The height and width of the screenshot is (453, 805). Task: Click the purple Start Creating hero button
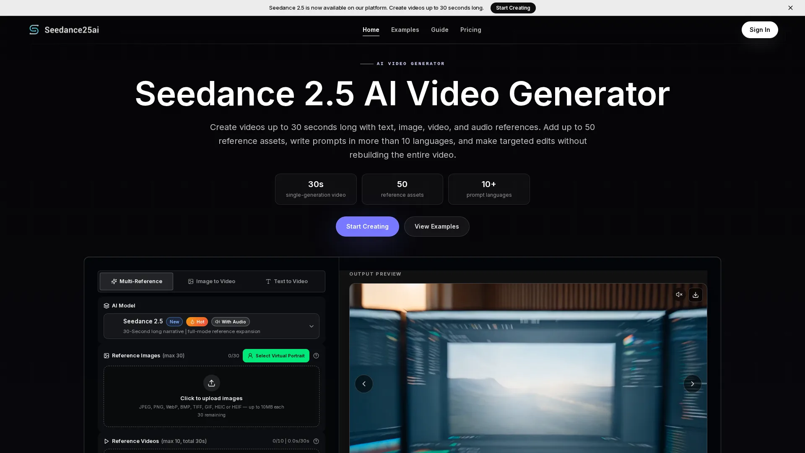(367, 226)
